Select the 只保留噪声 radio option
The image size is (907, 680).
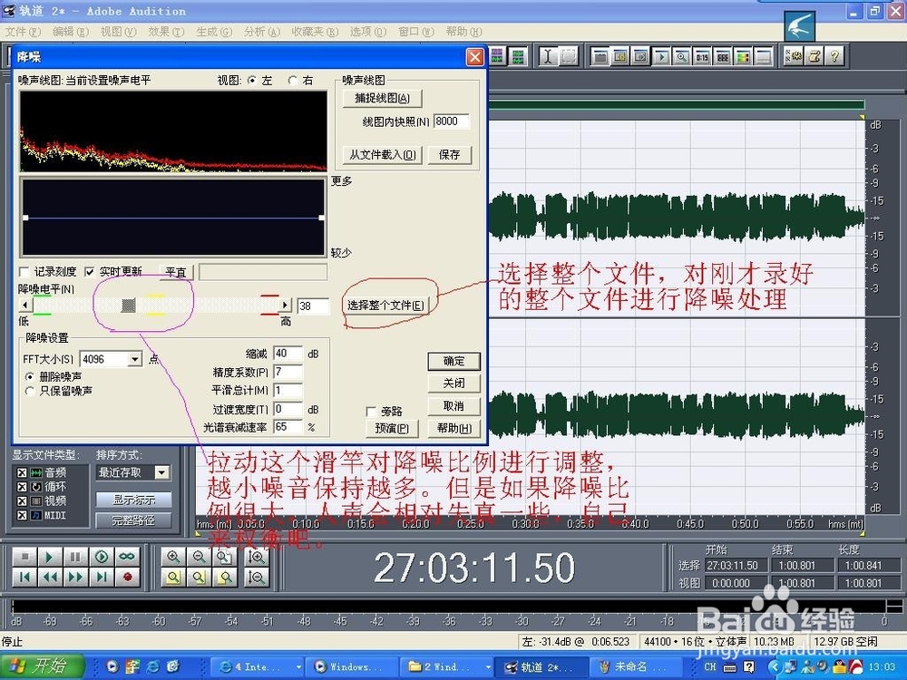[30, 392]
